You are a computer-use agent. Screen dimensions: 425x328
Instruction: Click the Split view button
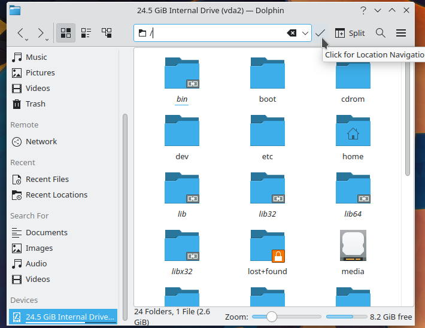pos(350,34)
